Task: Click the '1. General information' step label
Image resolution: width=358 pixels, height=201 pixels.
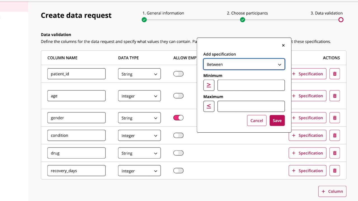Action: pos(163,13)
